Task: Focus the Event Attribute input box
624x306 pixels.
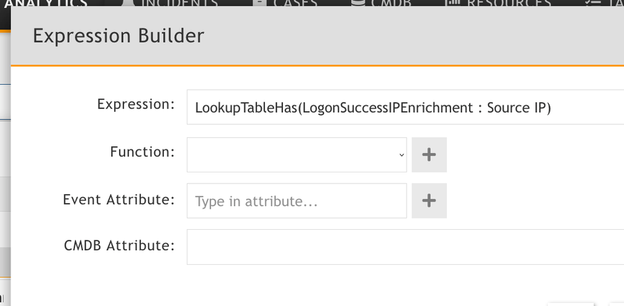Action: coord(297,200)
